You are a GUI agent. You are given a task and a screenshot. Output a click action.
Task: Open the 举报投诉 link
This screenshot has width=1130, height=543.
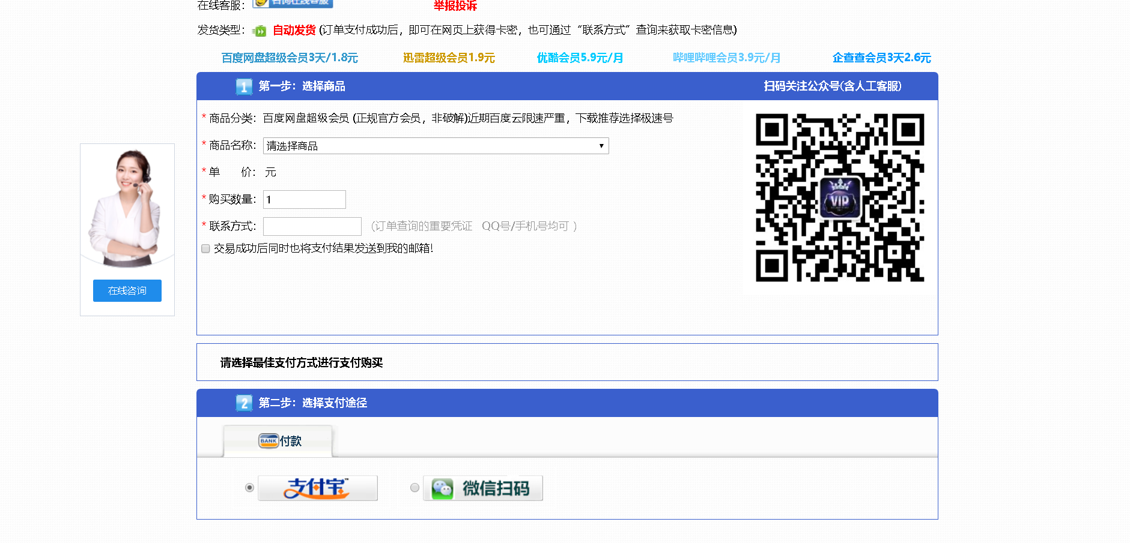point(455,6)
